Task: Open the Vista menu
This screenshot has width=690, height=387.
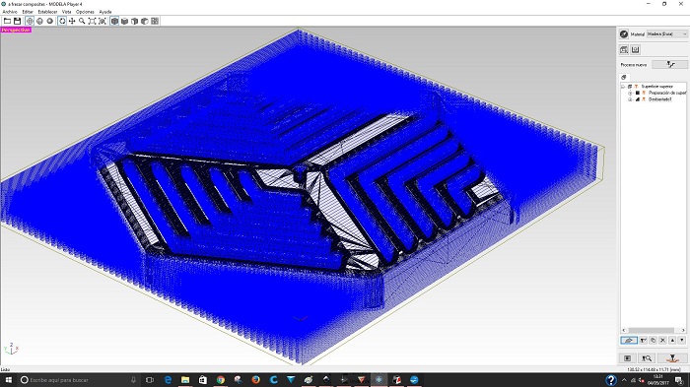Action: pyautogui.click(x=66, y=12)
